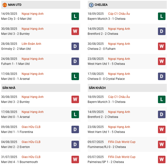
Task: Select the SÂN KHÁCH away matches header
Action: [97, 88]
